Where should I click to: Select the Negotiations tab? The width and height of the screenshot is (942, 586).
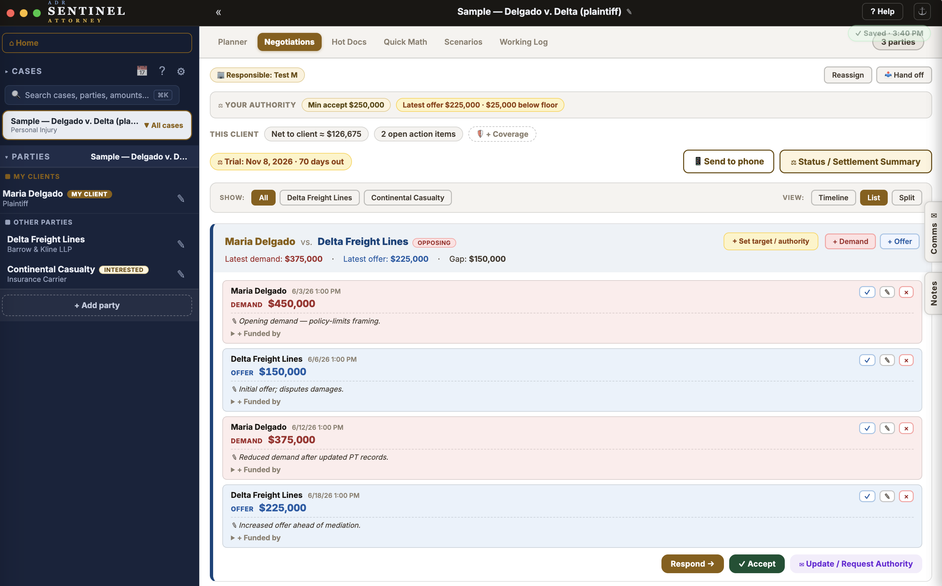click(x=289, y=42)
